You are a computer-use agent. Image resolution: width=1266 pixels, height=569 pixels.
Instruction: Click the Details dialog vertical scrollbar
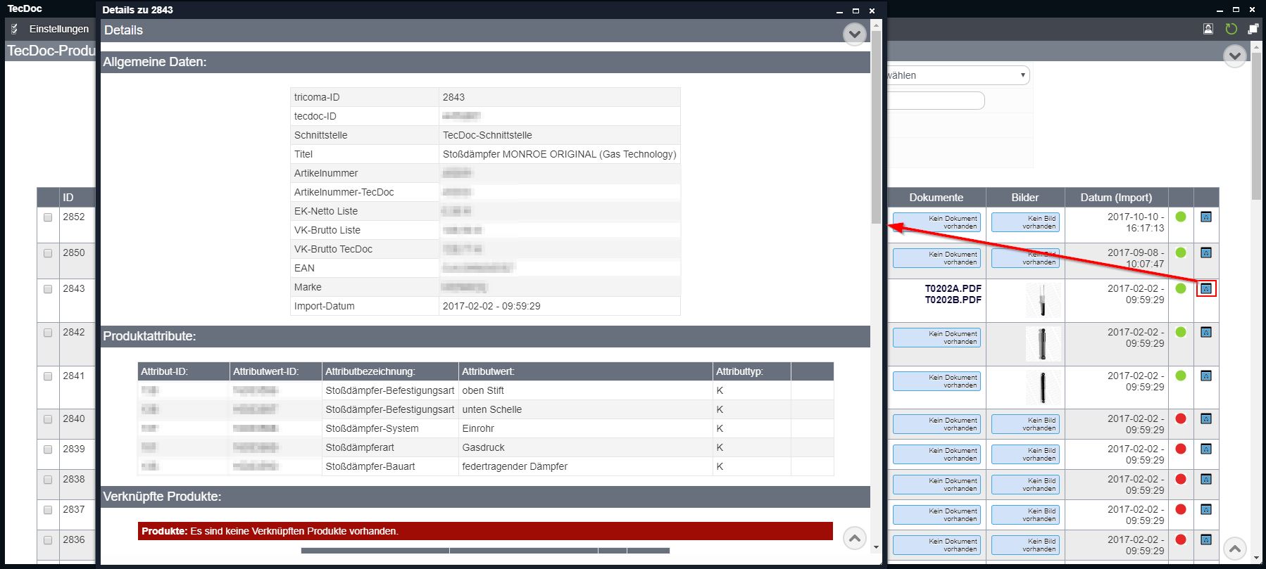coord(876,127)
